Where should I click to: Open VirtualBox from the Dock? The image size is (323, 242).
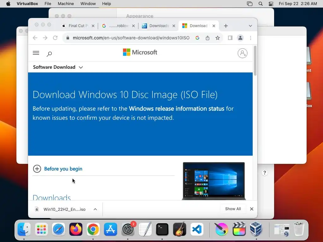click(x=256, y=229)
